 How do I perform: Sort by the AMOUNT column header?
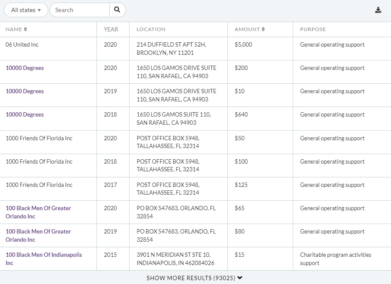246,29
